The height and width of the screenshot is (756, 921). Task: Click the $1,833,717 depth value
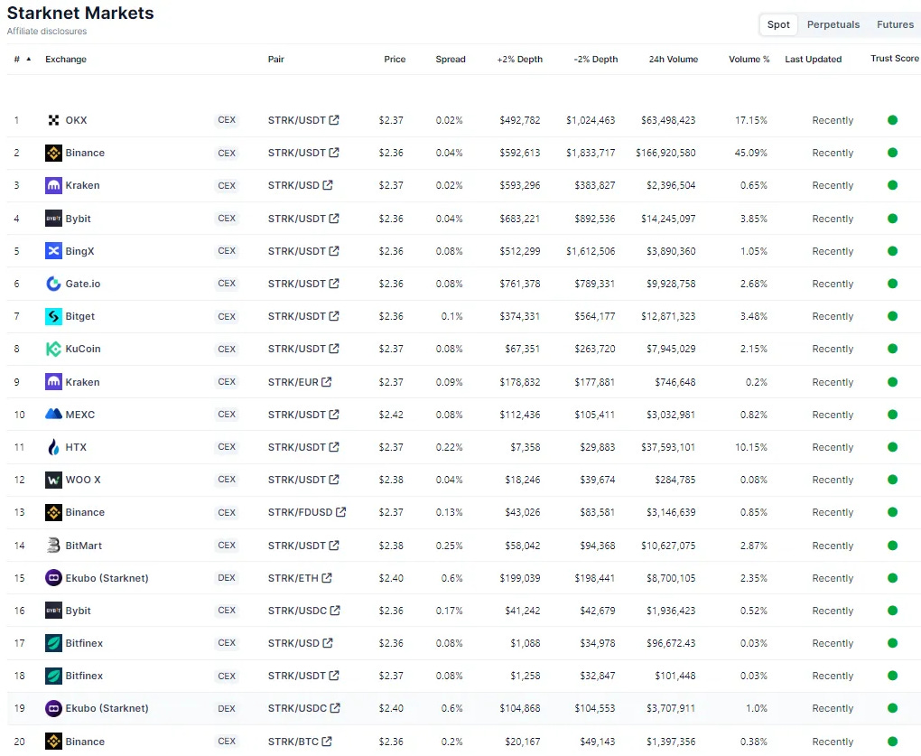click(x=591, y=153)
